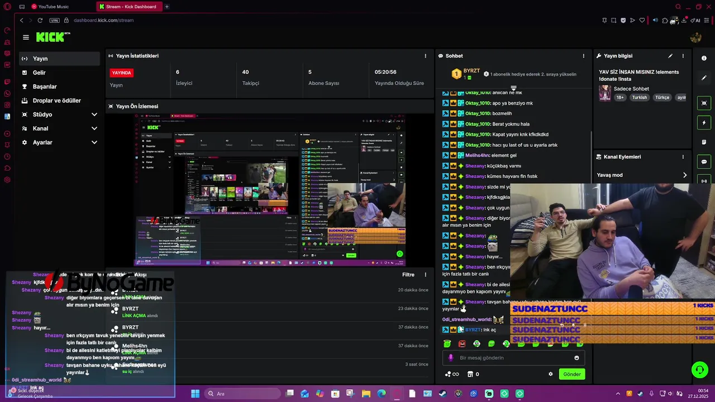Open Steam from the taskbar
Viewport: 715px width, 402px height.
[x=443, y=394]
